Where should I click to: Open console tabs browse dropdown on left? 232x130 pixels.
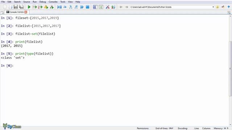coord(2,12)
